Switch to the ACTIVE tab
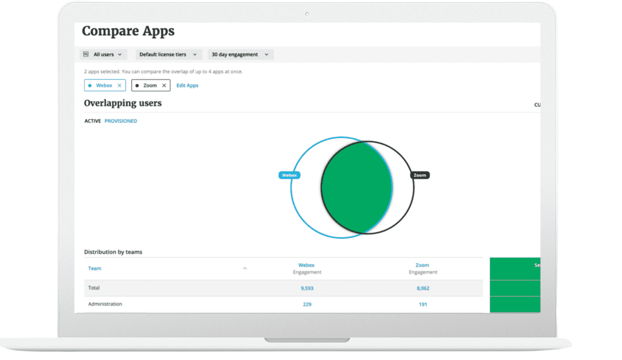 pos(92,121)
